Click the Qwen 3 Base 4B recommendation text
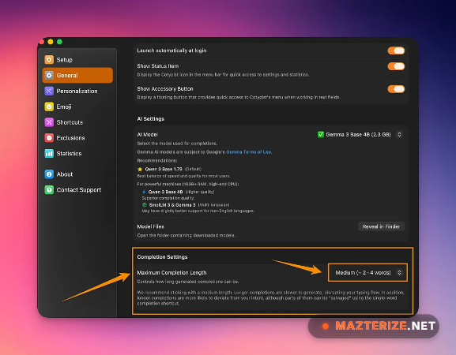Image resolution: width=456 pixels, height=355 pixels. click(x=165, y=192)
